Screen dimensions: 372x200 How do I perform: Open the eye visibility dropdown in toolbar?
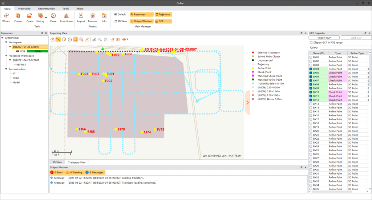coord(127,39)
